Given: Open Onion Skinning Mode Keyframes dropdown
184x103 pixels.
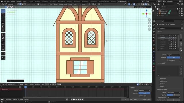Looking at the screenshot, I should (x=173, y=93).
